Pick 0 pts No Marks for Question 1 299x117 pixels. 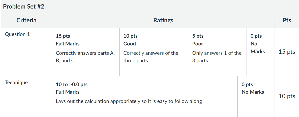261,52
